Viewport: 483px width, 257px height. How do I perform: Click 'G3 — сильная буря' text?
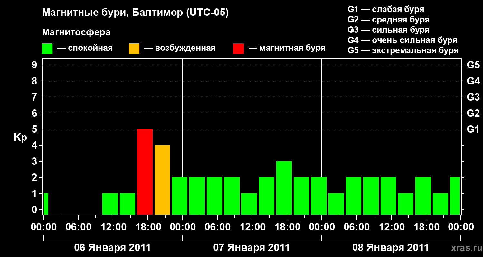pyautogui.click(x=388, y=30)
